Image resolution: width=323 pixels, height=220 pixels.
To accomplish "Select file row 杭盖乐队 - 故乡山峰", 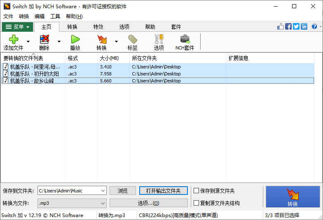I will [x=157, y=81].
